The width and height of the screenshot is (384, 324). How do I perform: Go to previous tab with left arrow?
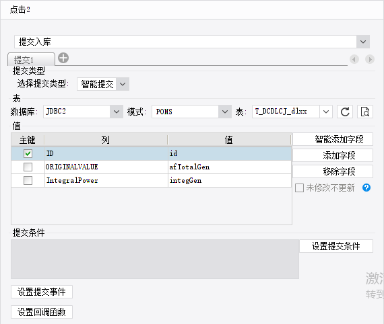(x=354, y=59)
